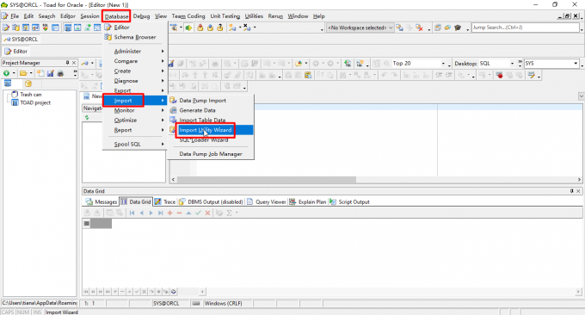Expand the Create submenu

pos(135,71)
